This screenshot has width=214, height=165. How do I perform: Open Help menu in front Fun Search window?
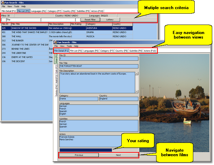pos(76,46)
